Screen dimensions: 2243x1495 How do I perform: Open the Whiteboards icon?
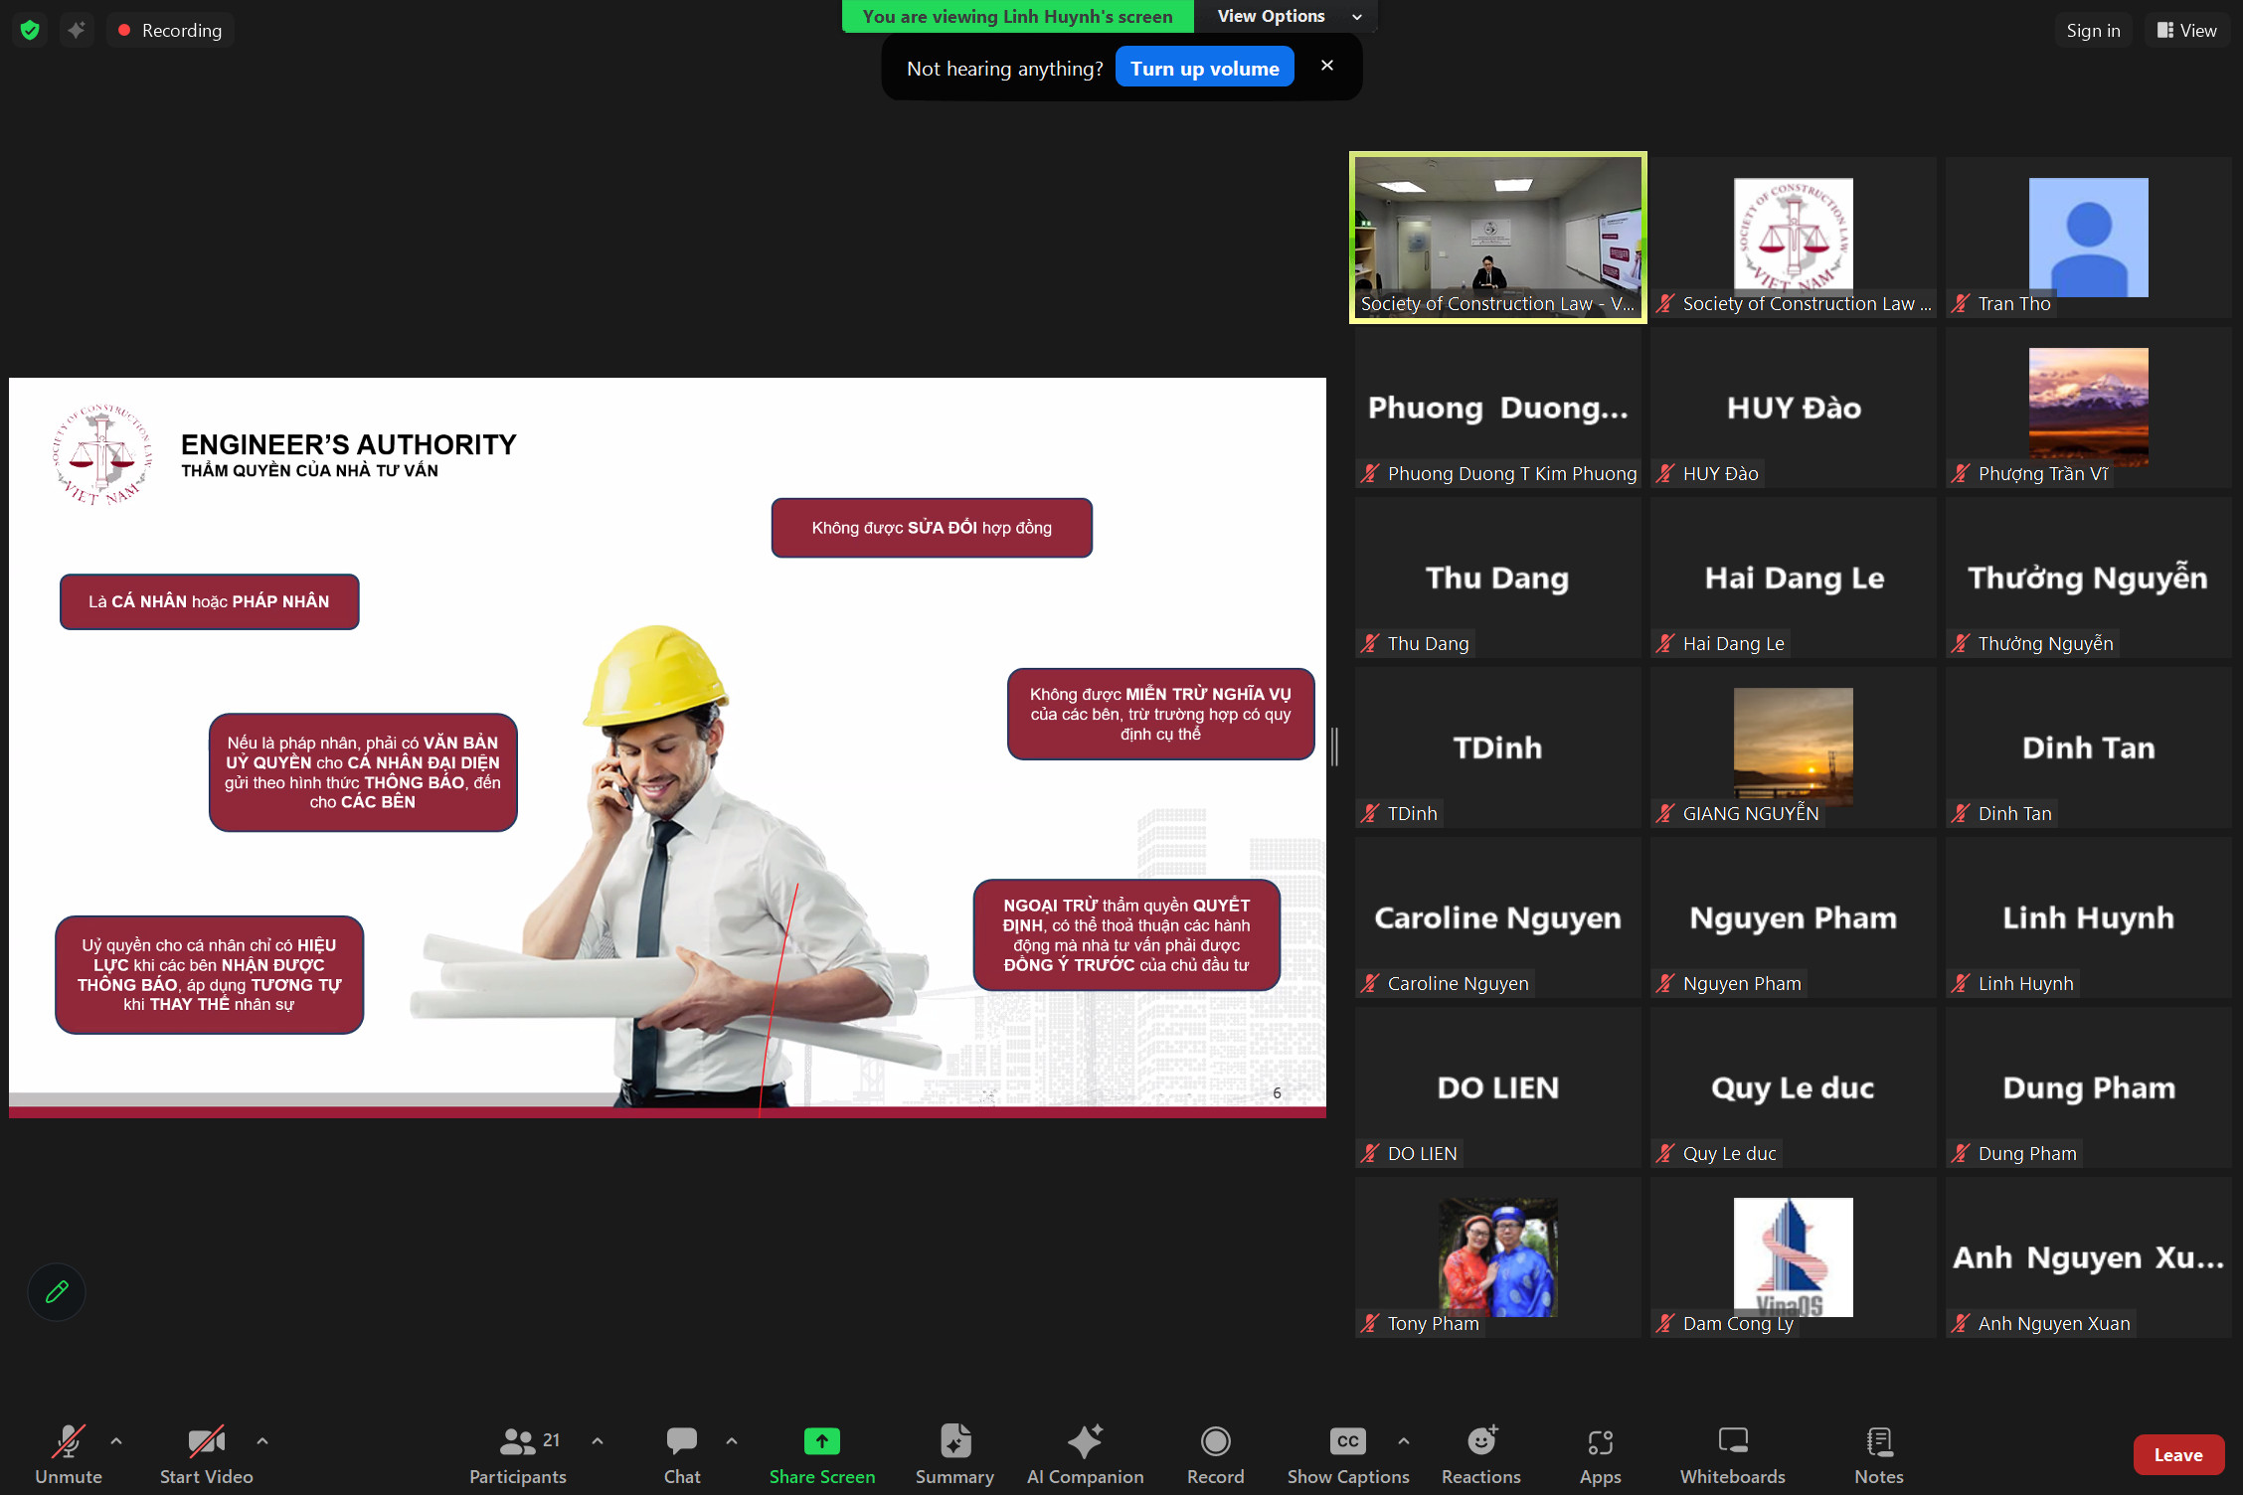[x=1732, y=1442]
